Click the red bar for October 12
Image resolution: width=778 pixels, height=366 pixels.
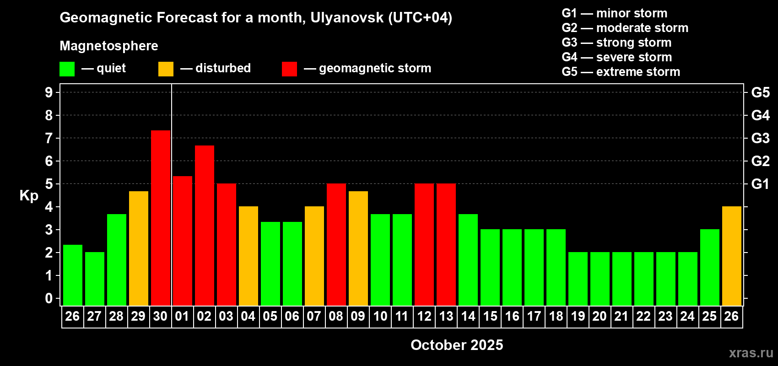pyautogui.click(x=424, y=245)
